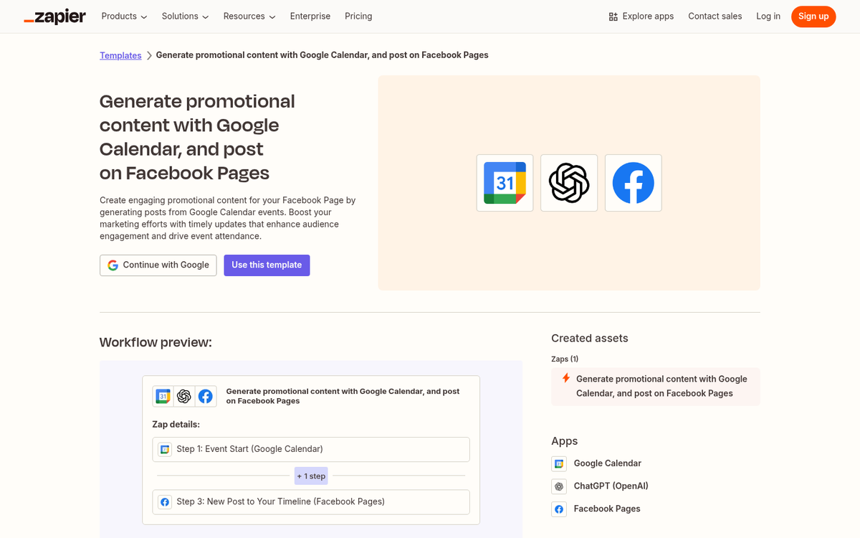Open the Enterprise page from the navbar
The width and height of the screenshot is (860, 538).
click(x=310, y=16)
